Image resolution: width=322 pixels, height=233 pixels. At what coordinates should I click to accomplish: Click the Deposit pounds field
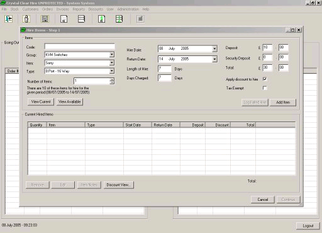coord(267,48)
